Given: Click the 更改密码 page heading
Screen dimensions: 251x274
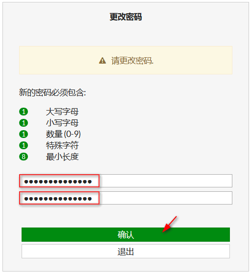Looking at the screenshot, I should [125, 17].
